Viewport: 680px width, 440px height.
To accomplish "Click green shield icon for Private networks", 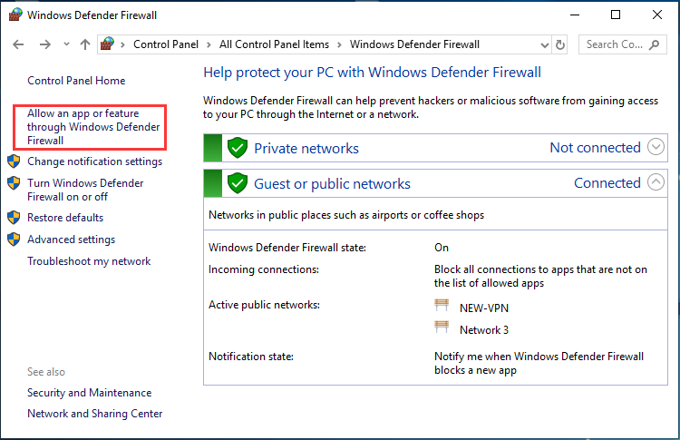I will click(238, 148).
